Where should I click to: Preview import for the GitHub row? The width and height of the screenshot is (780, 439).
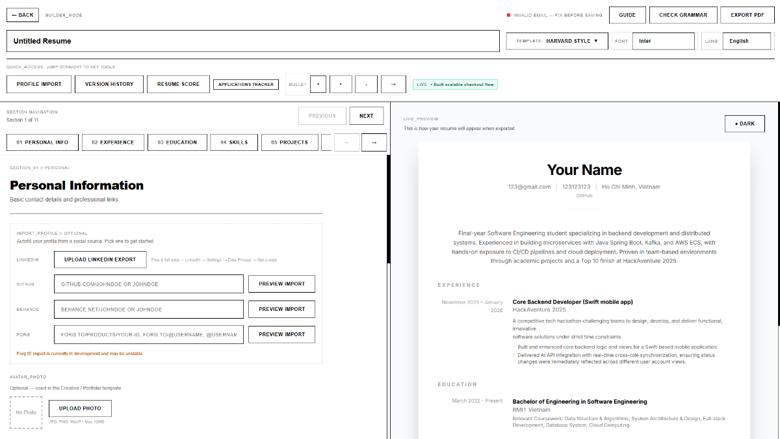[281, 284]
